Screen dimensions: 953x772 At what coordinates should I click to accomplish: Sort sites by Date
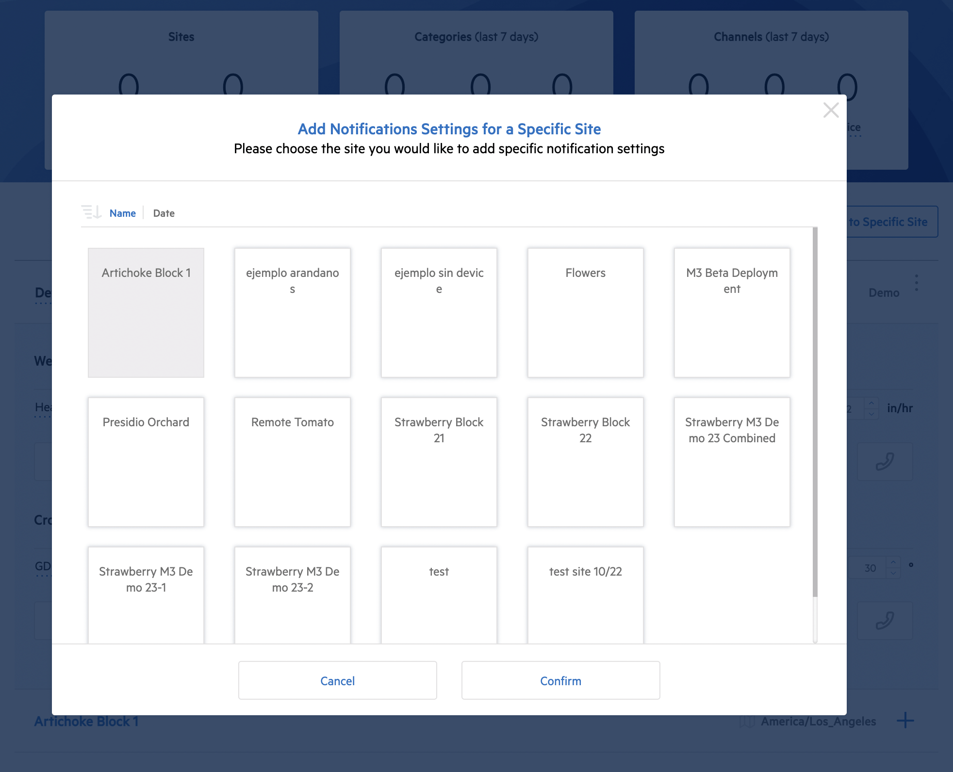[164, 213]
